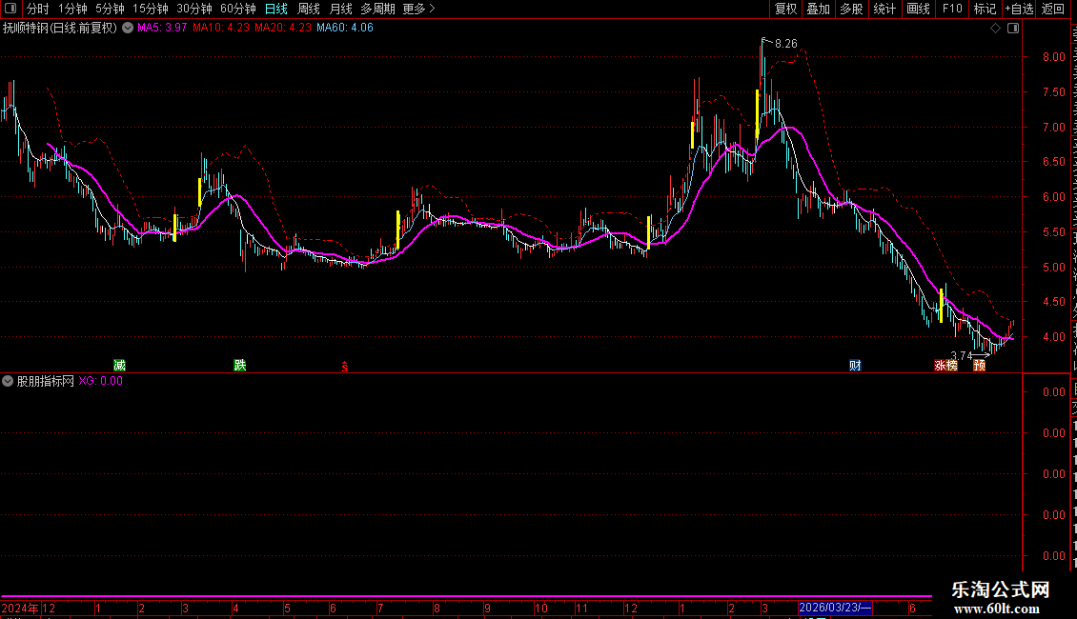Open the 多股 multi-stock button

coord(851,9)
